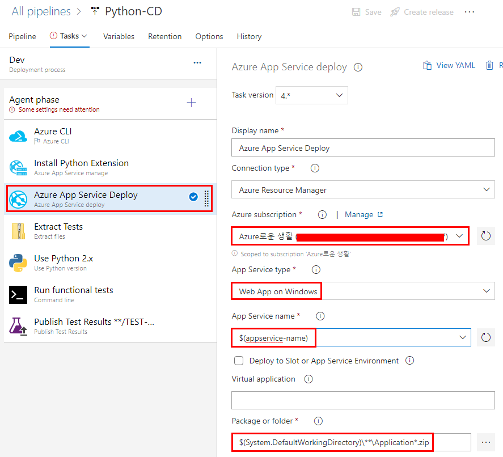The height and width of the screenshot is (457, 503).
Task: Click the Package or folder input field
Action: point(351,442)
